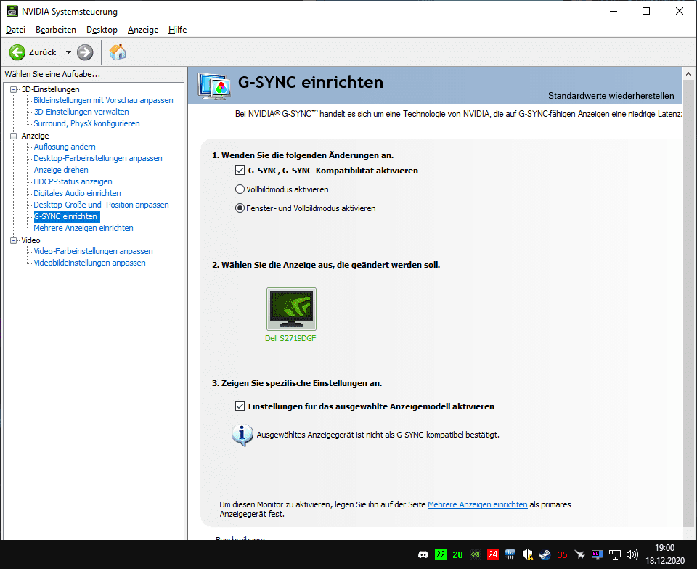Open Auflösung ändern
This screenshot has height=569, width=697.
coord(65,147)
